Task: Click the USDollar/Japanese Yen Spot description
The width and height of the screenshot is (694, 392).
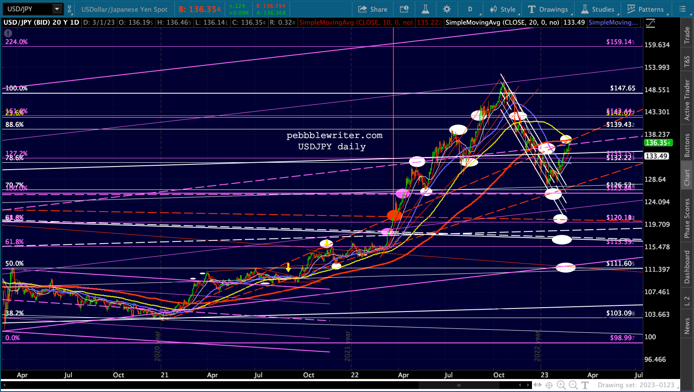Action: pos(124,9)
